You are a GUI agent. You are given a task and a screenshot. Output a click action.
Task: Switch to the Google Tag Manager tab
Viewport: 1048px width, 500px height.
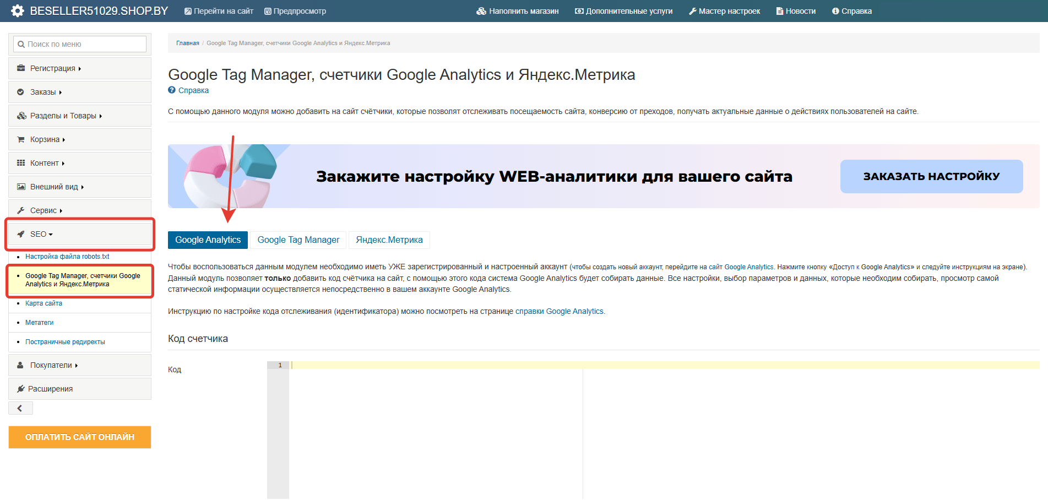click(298, 240)
